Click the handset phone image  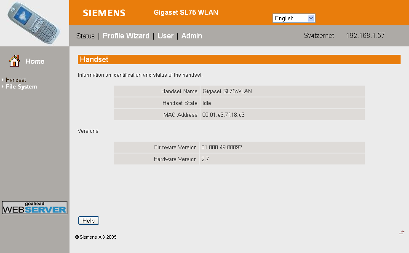(x=34, y=23)
